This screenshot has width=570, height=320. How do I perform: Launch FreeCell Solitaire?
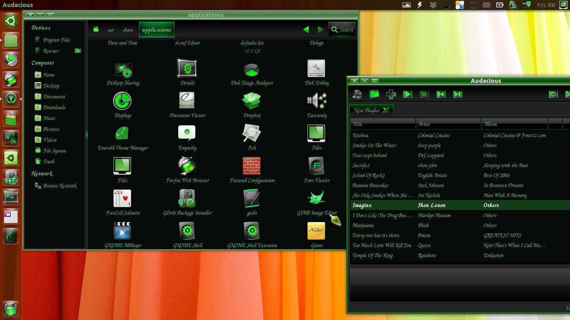coord(122,198)
